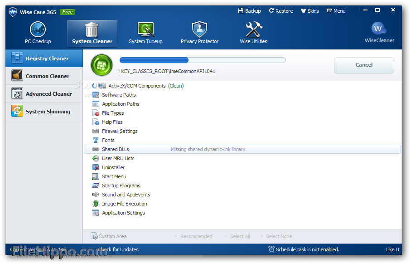Click the Application Settings label
The image size is (411, 264).
pyautogui.click(x=123, y=213)
